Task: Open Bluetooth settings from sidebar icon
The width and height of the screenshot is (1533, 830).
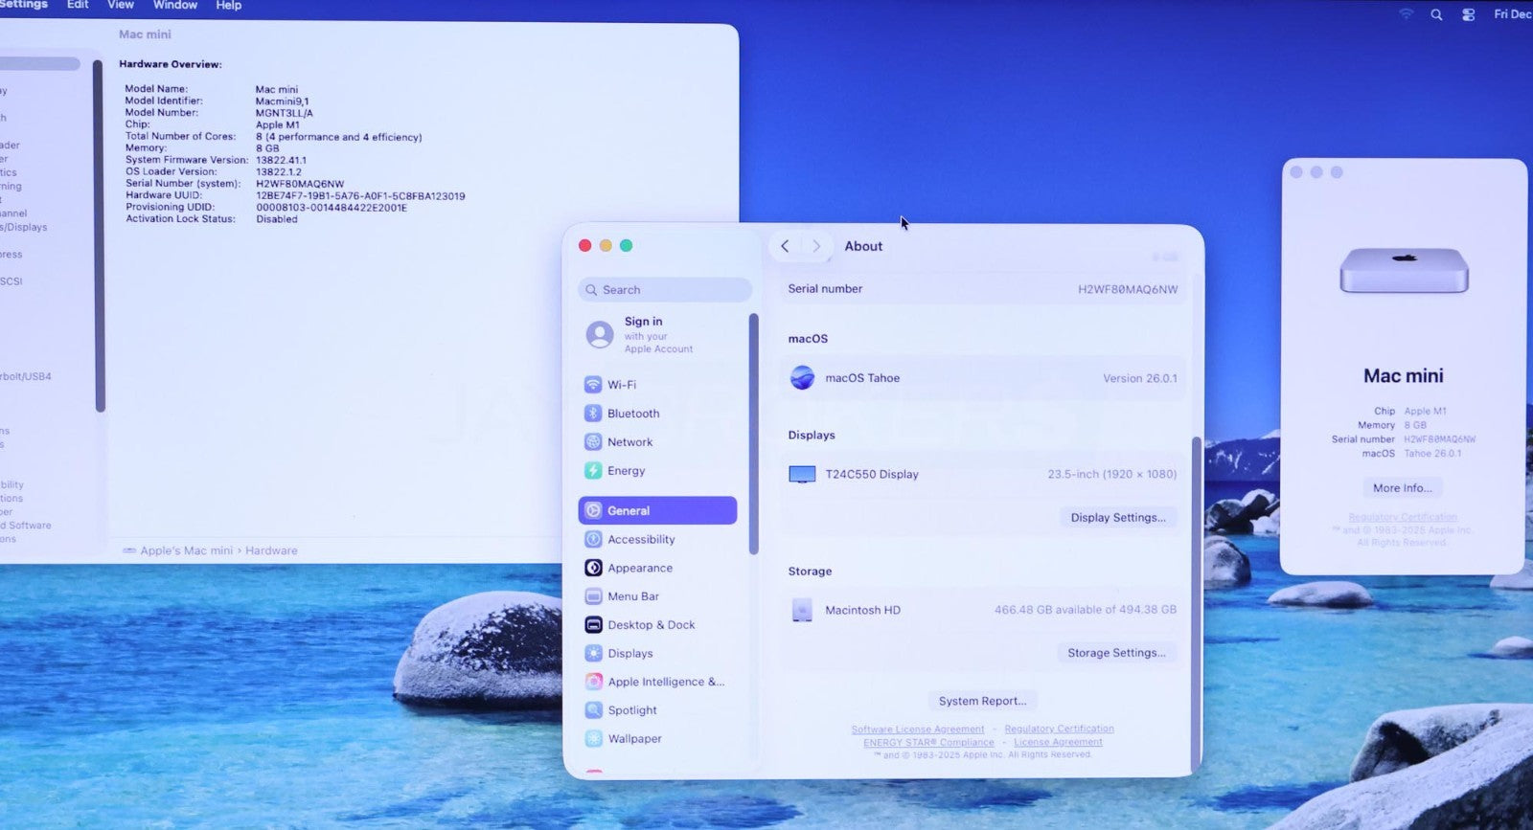Action: click(593, 414)
